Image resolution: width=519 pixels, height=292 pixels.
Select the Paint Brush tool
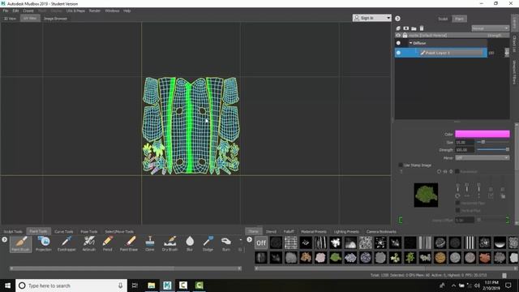point(20,244)
